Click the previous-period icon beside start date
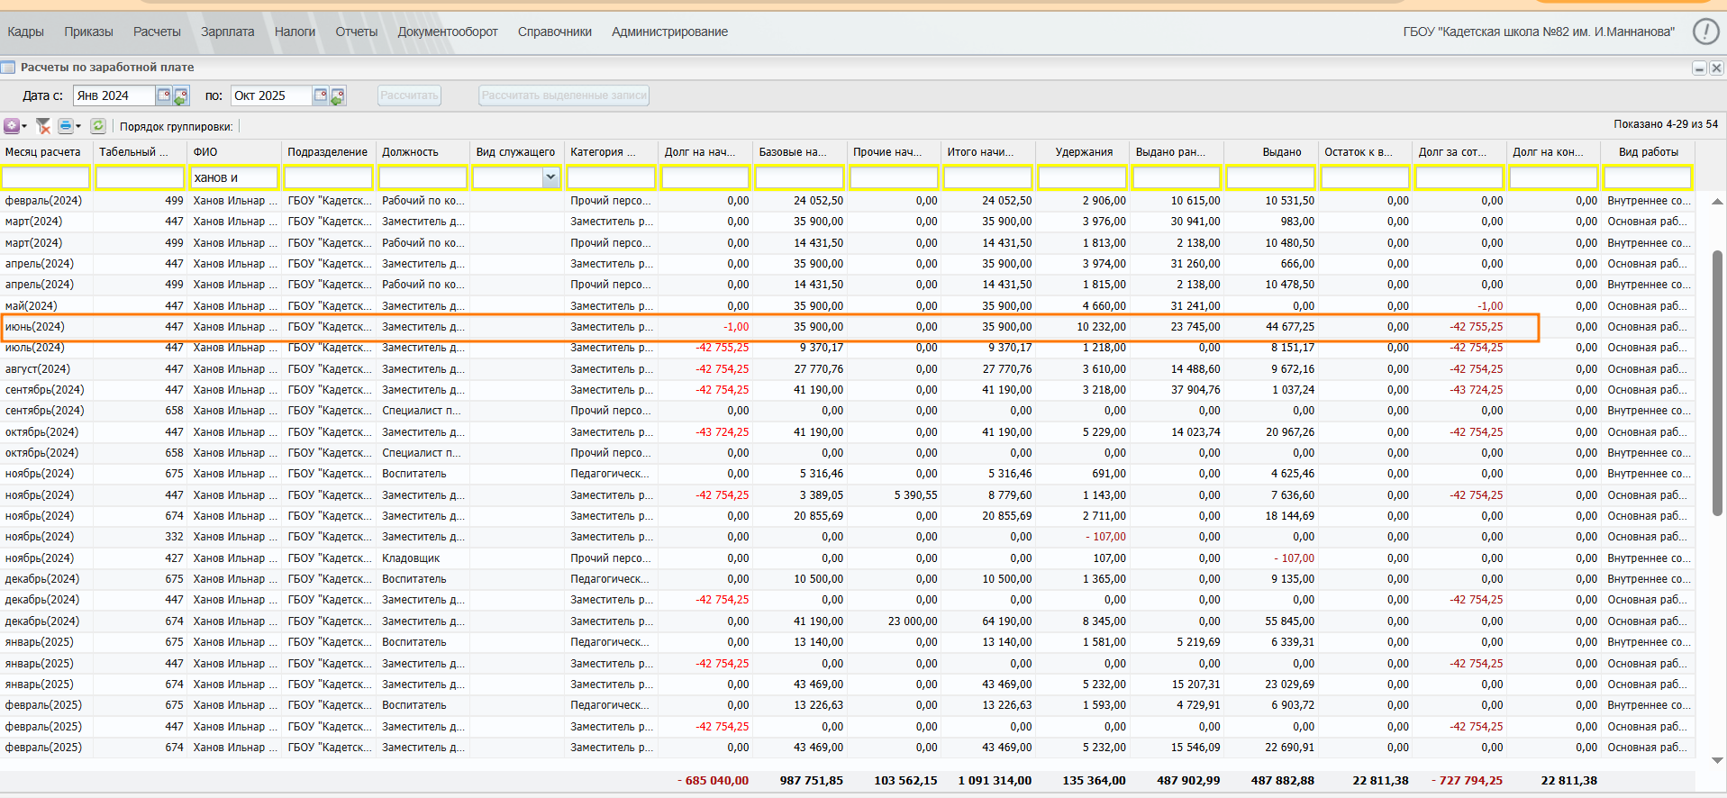This screenshot has width=1727, height=798. 181,95
